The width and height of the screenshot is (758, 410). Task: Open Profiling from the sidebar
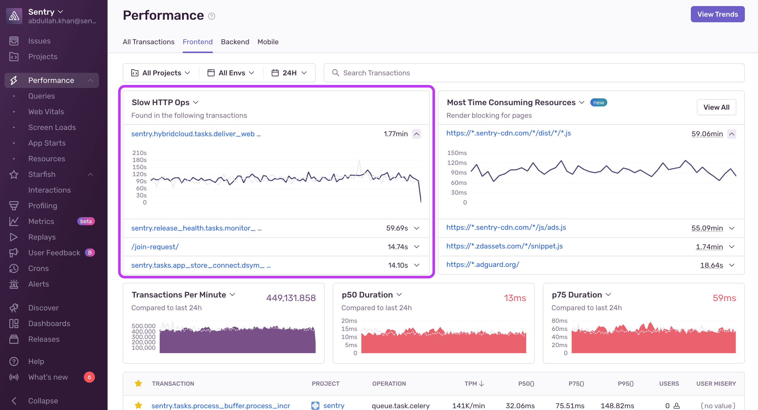(x=14, y=206)
